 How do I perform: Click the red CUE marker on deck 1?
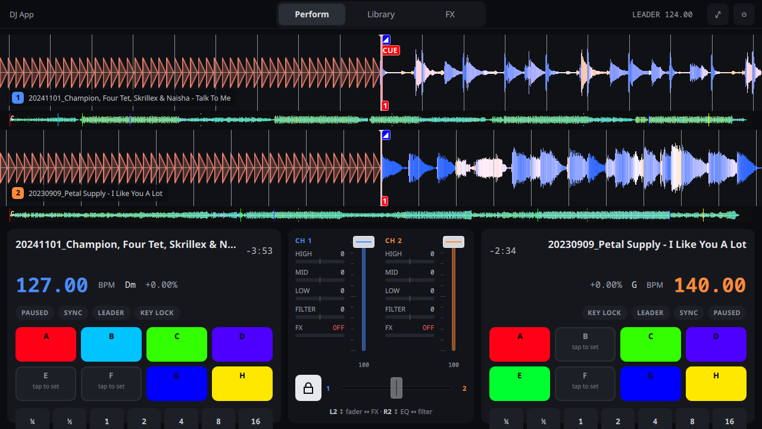click(x=391, y=51)
